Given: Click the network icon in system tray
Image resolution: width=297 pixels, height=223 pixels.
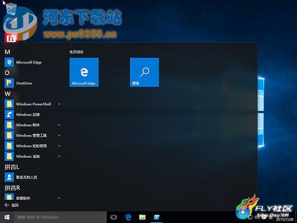Looking at the screenshot, I should coord(250,217).
